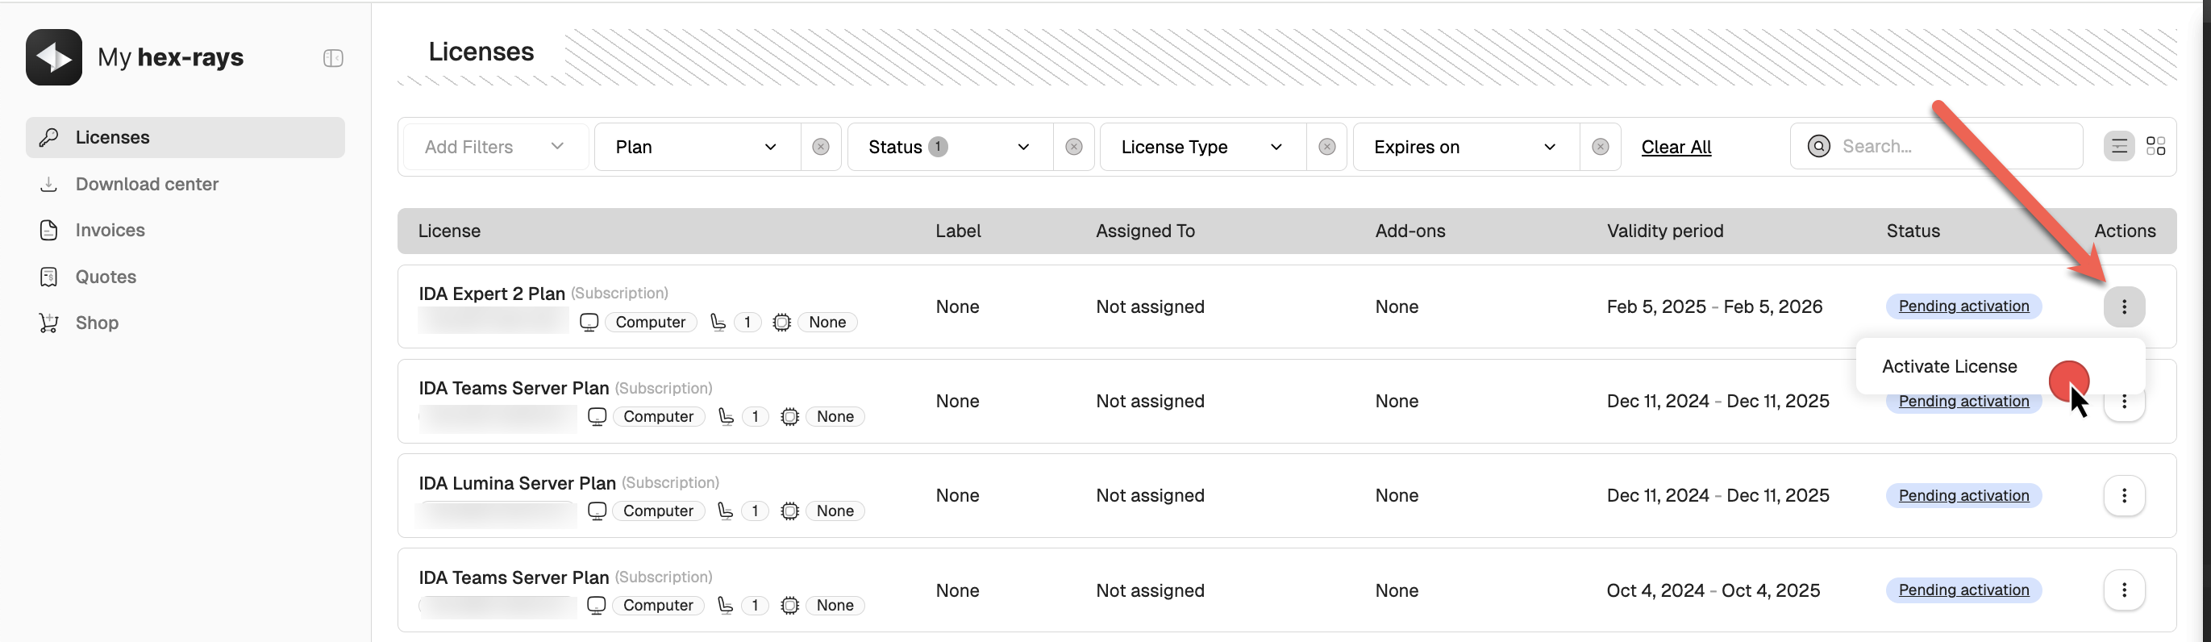The image size is (2211, 642).
Task: Collapse the sidebar panel toggle icon
Action: [x=333, y=57]
